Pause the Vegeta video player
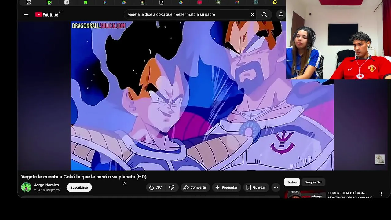Viewport: 391px width, 220px height. [x=202, y=96]
